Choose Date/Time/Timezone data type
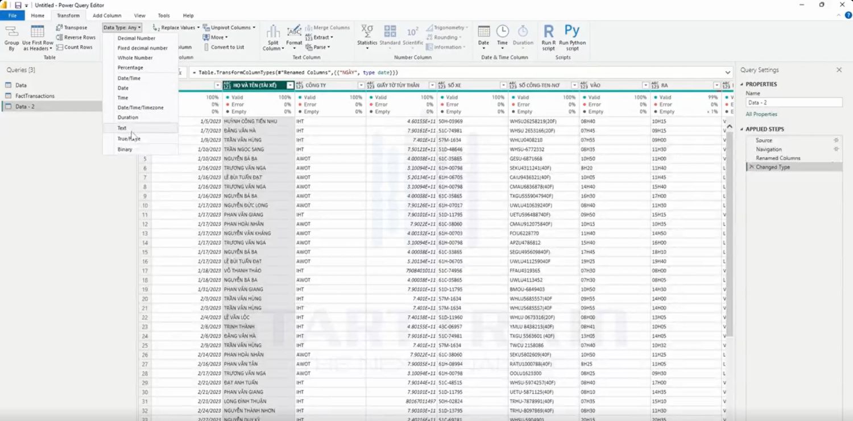853x421 pixels. [x=140, y=107]
